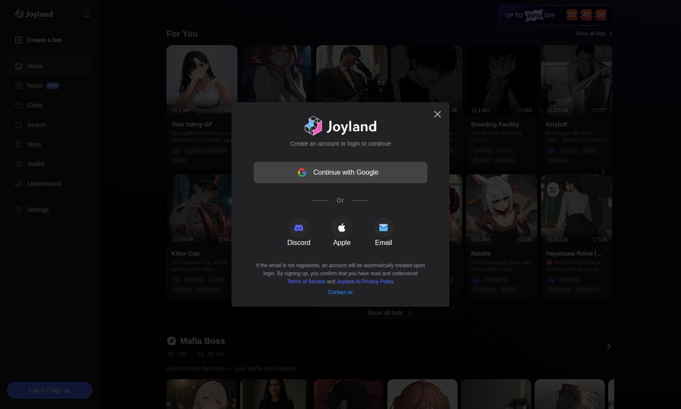This screenshot has width=681, height=409.
Task: Click the Mafia Boss heading
Action: 202,341
